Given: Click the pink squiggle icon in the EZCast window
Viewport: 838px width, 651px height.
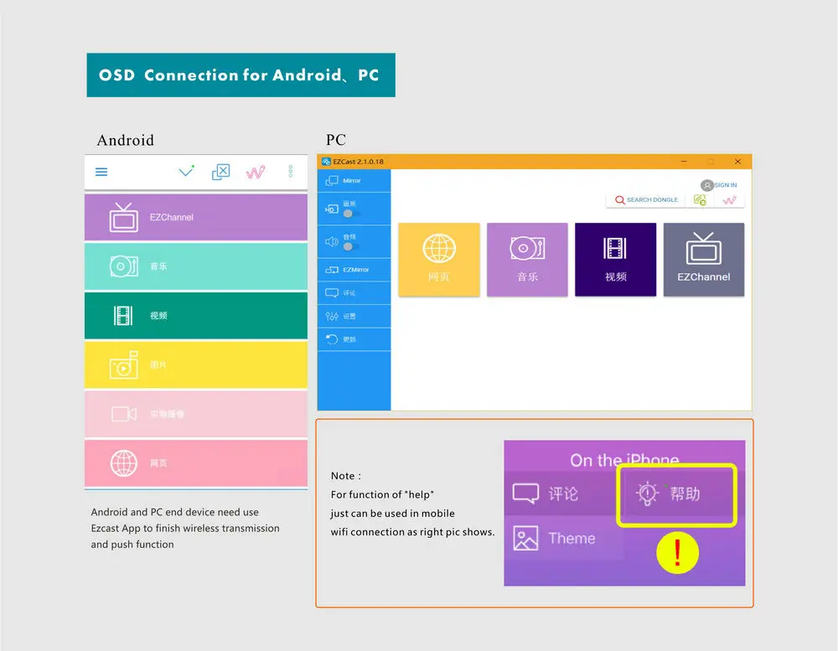Looking at the screenshot, I should [x=729, y=200].
